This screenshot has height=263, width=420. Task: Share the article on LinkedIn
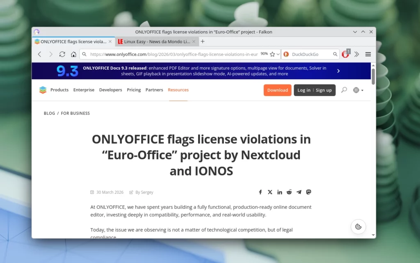tap(280, 192)
